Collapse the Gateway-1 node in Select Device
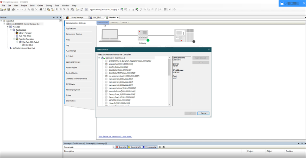 99,58
